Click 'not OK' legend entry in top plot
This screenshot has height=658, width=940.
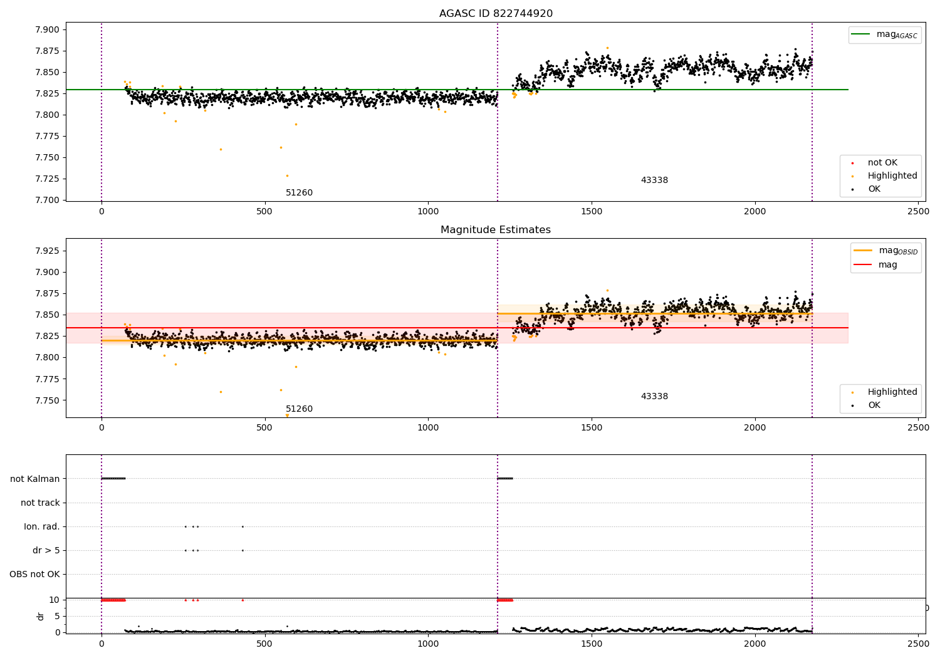coord(882,163)
